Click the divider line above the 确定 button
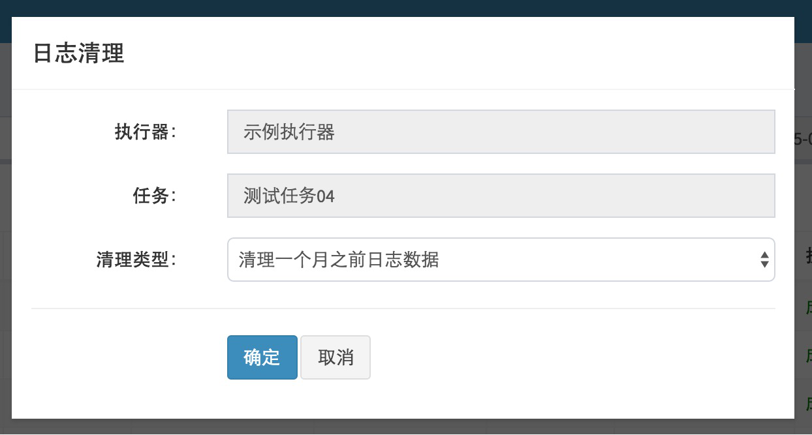The height and width of the screenshot is (435, 812). [x=405, y=309]
